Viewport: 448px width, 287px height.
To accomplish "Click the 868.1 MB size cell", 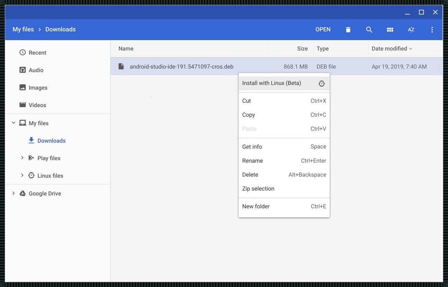I will tap(296, 67).
